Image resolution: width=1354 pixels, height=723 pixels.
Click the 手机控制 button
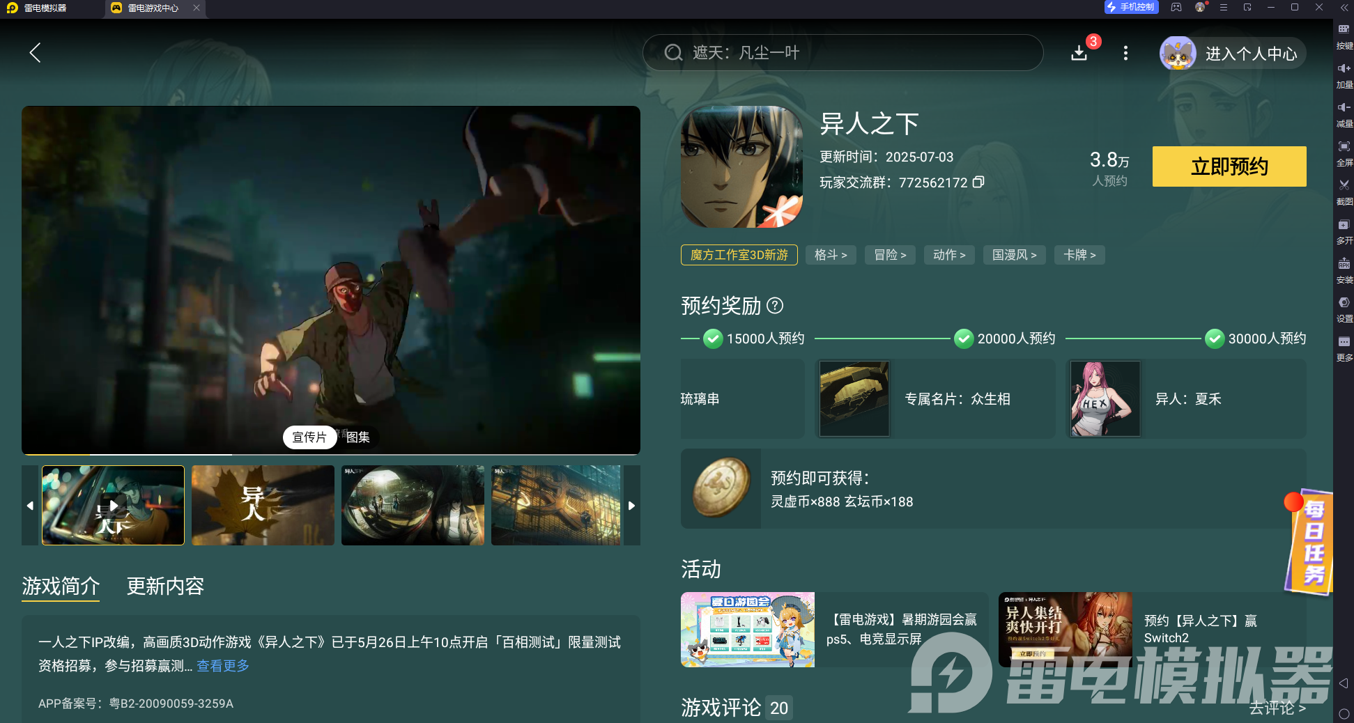1131,7
